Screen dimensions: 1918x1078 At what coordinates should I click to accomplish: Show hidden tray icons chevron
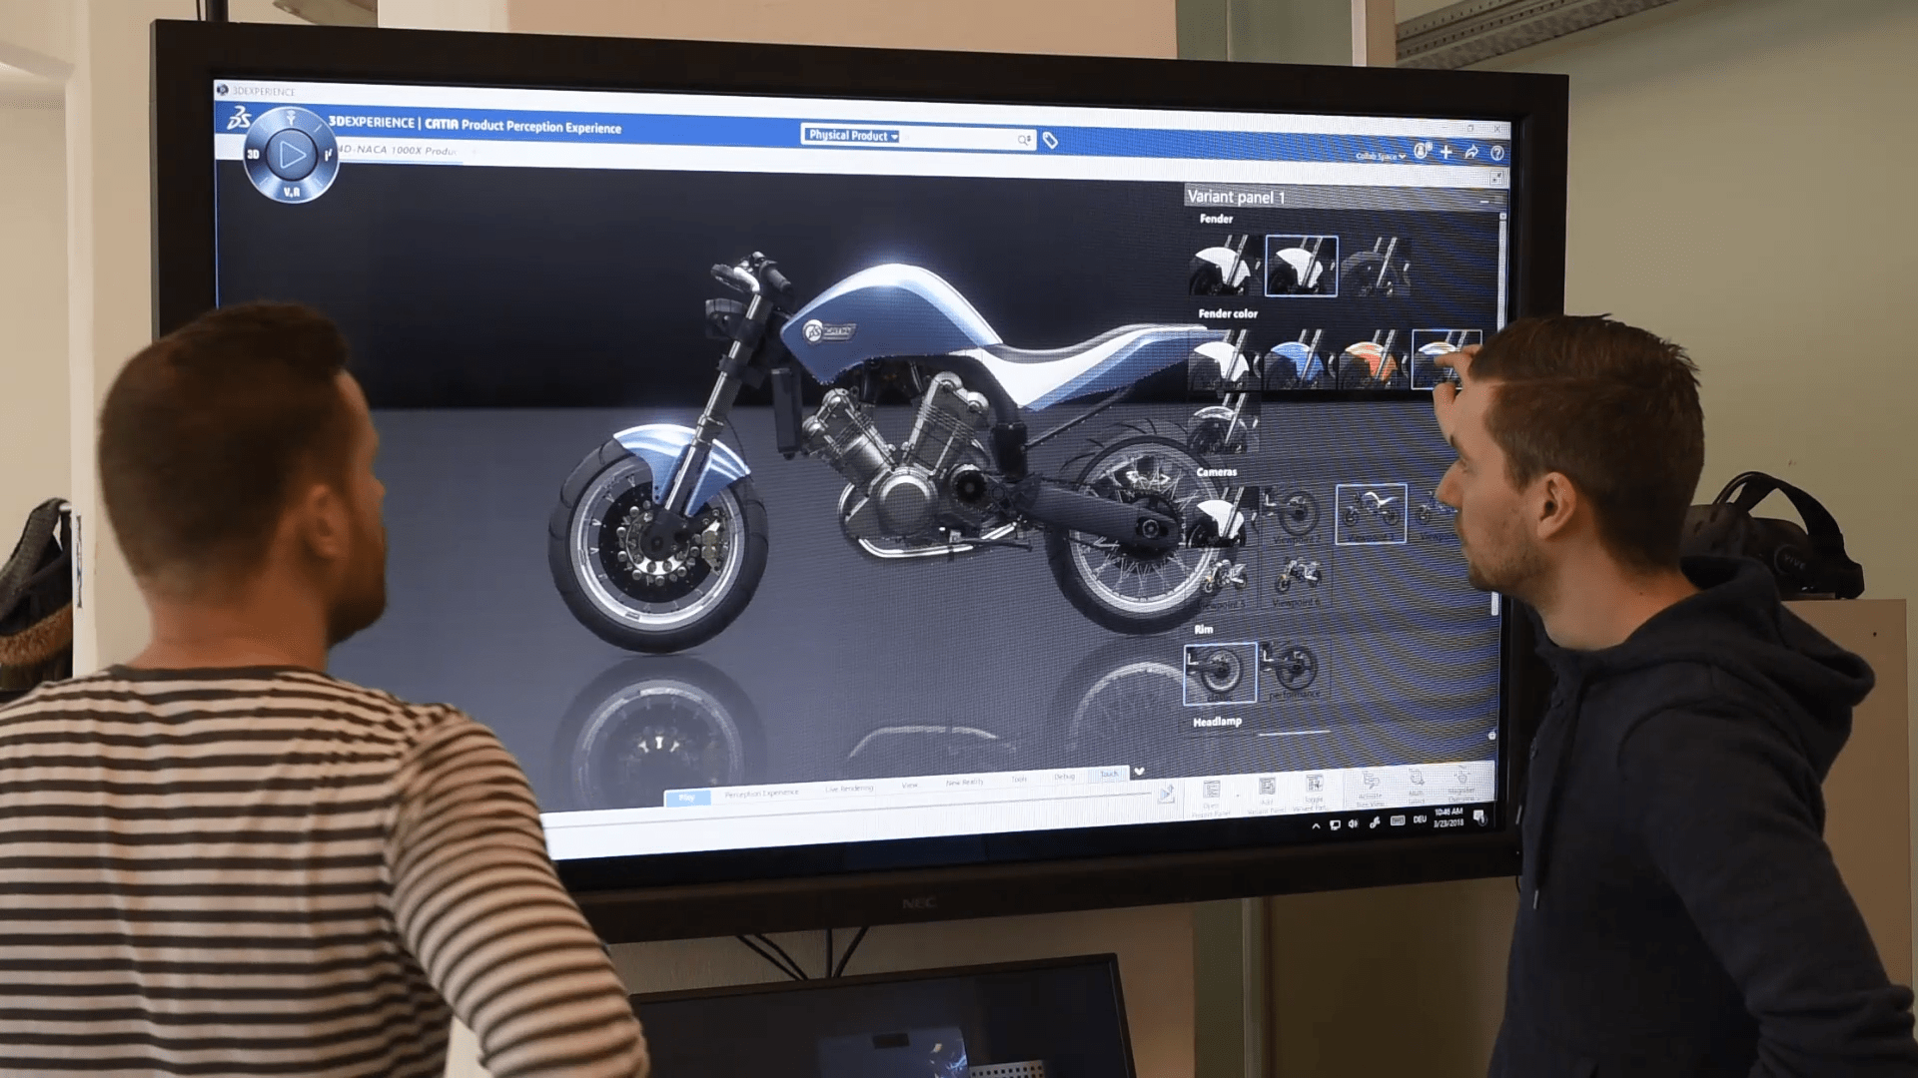point(1316,826)
